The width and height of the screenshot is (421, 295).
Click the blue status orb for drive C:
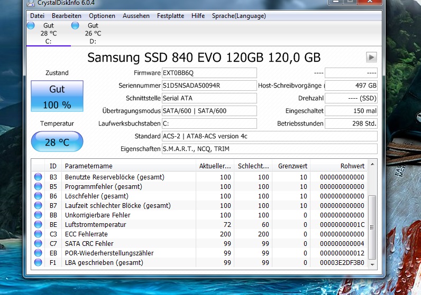click(31, 25)
